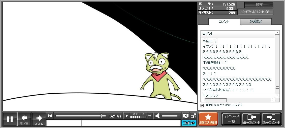Select the コメント tab
Viewport: 285px width, 128px height.
click(x=224, y=22)
